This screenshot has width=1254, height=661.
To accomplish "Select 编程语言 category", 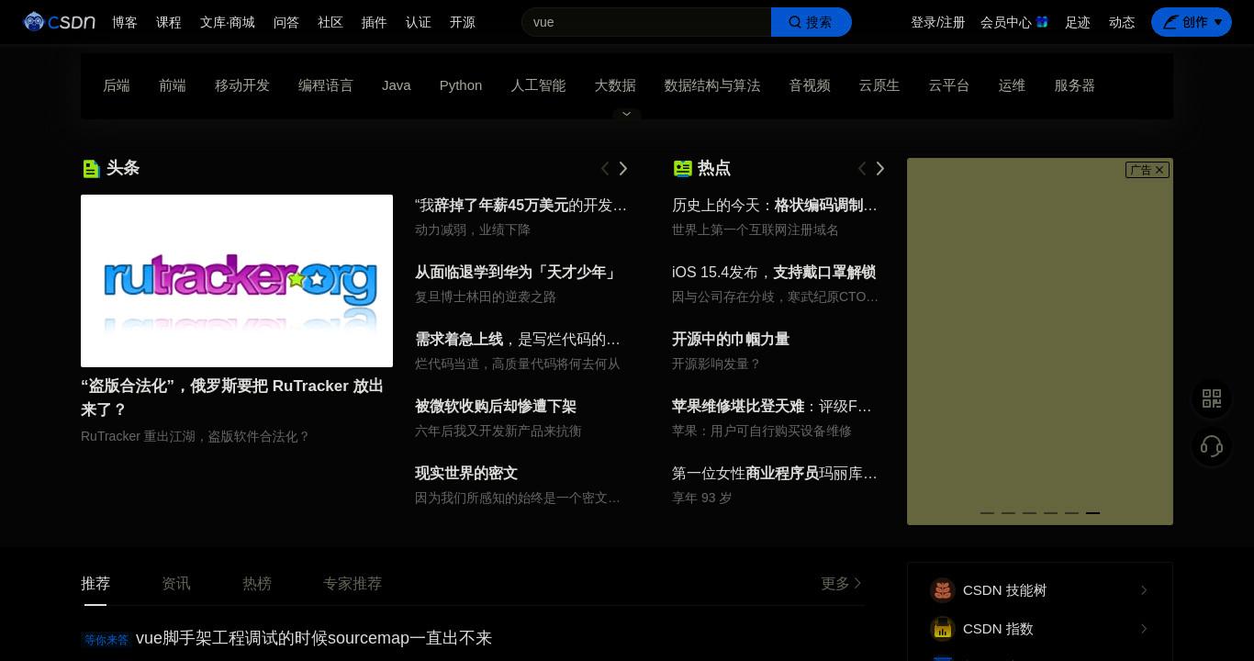I will [x=326, y=85].
